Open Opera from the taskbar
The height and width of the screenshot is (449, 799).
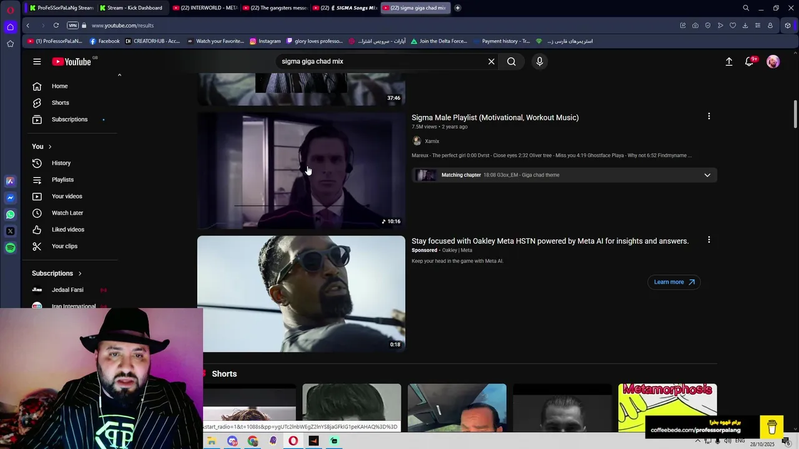tap(293, 441)
